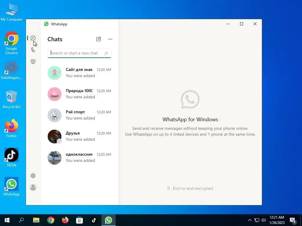
Task: Select Recycle Bin desktop icon
Action: 12,99
